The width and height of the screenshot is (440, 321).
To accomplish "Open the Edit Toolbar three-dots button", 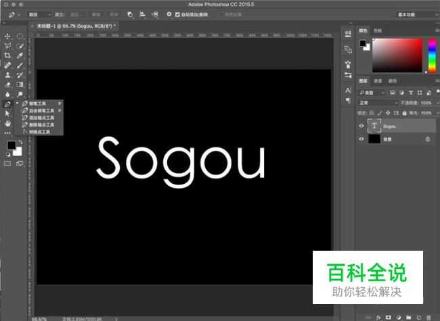I will pos(7,132).
